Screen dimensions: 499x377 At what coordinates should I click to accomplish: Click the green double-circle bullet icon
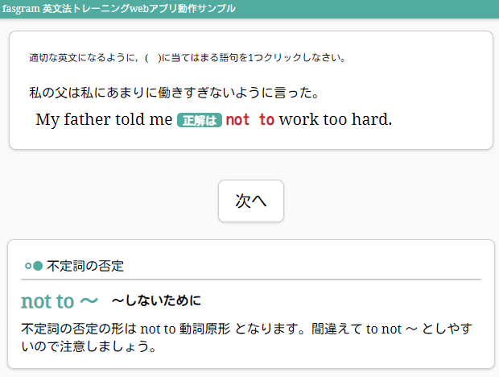click(34, 266)
